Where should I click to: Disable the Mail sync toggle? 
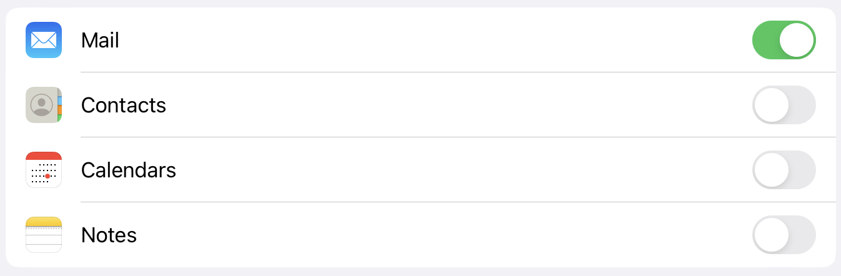pyautogui.click(x=784, y=40)
